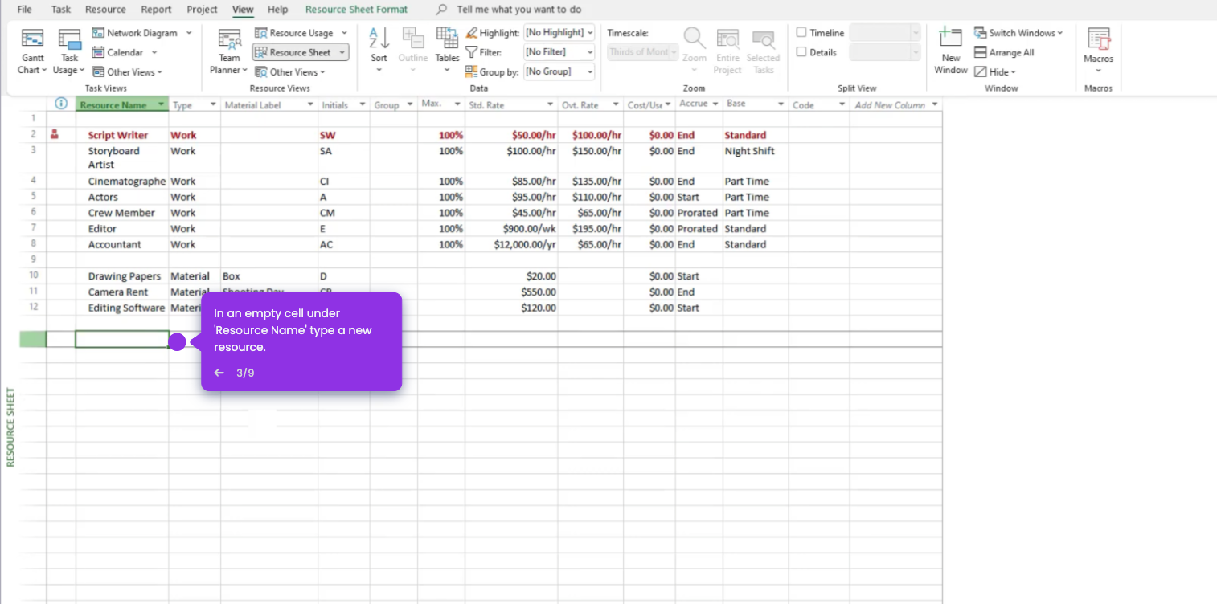Click the Zoom magnifier button
This screenshot has width=1217, height=604.
coord(695,51)
